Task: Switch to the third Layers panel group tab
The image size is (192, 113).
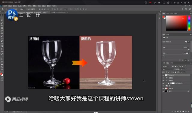Action: point(172,63)
